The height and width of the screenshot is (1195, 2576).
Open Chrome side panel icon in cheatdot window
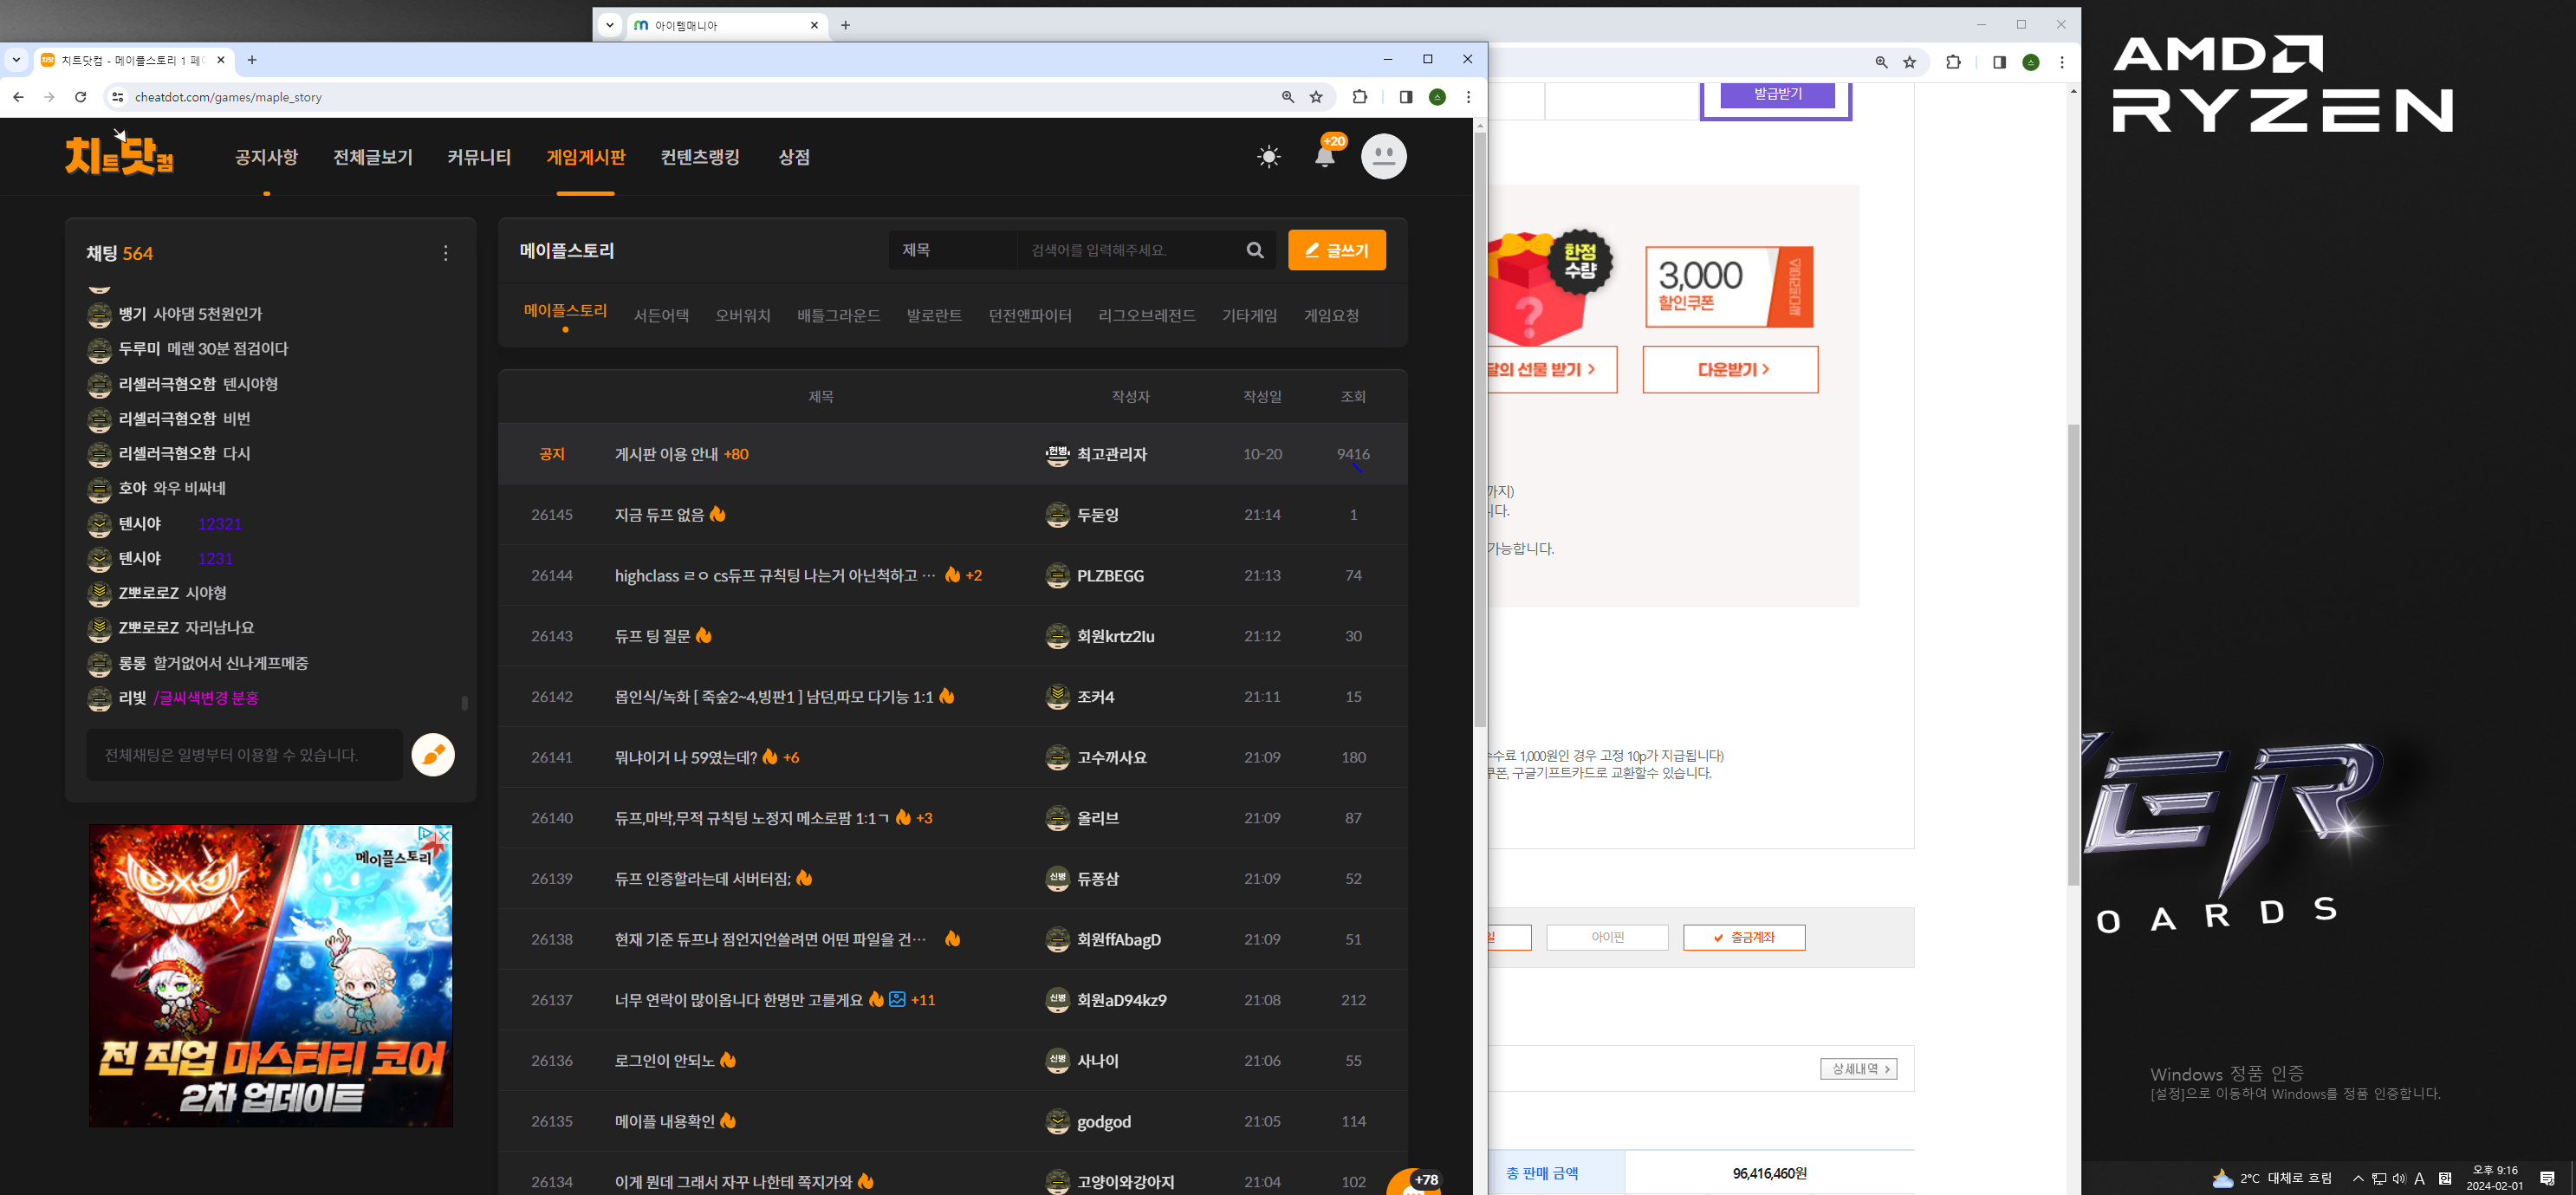pos(1405,97)
